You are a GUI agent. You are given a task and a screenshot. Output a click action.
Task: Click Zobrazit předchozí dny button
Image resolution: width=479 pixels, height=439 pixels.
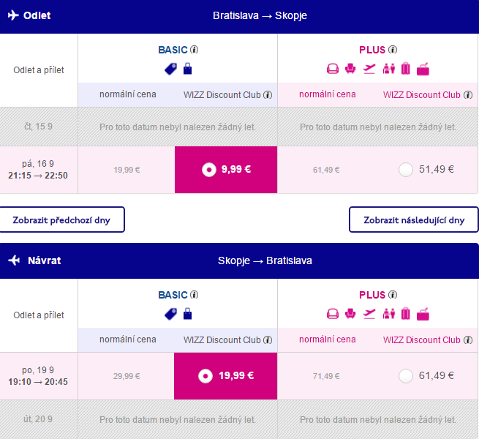(61, 219)
